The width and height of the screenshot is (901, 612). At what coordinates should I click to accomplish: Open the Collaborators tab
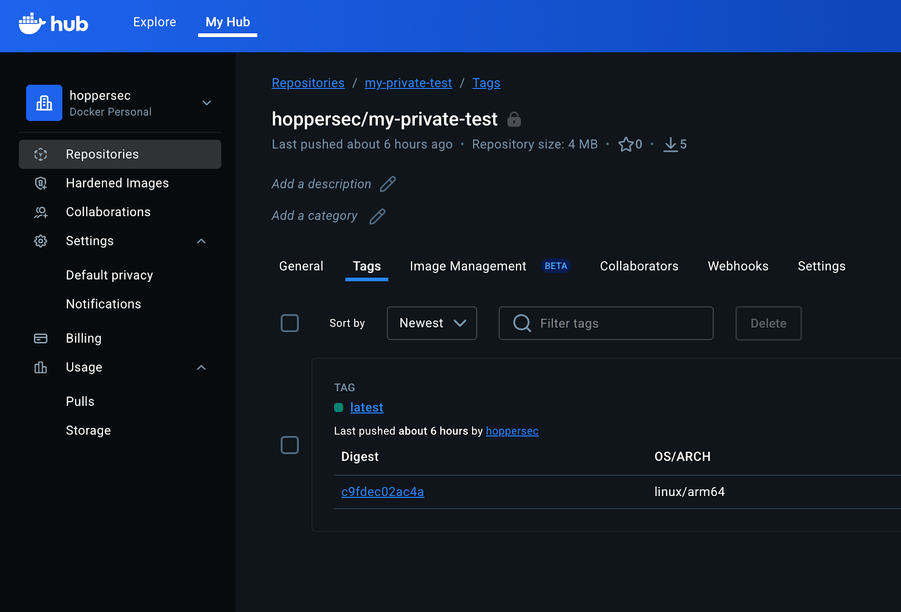tap(639, 266)
